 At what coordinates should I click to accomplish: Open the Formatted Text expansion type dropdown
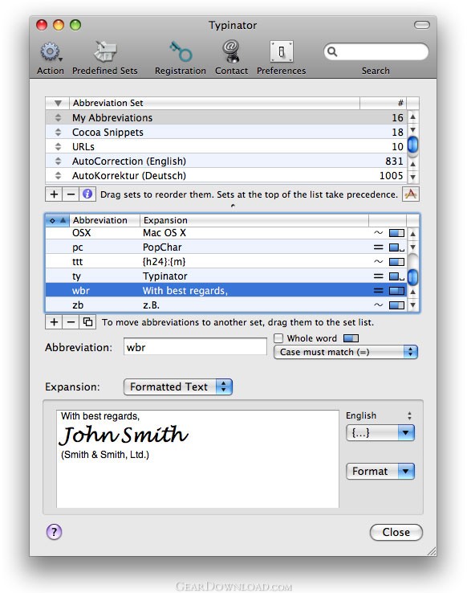coord(178,386)
